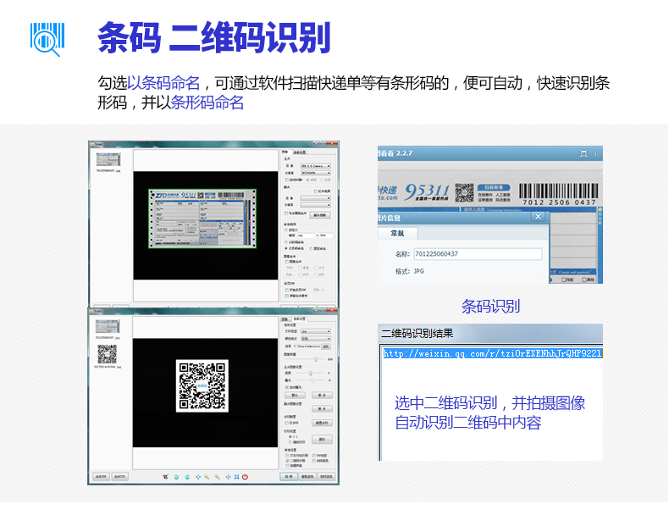Select the name-by-time radio button

coord(286,242)
